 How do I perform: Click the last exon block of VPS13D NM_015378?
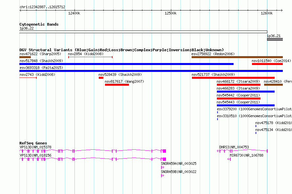(x=164, y=151)
